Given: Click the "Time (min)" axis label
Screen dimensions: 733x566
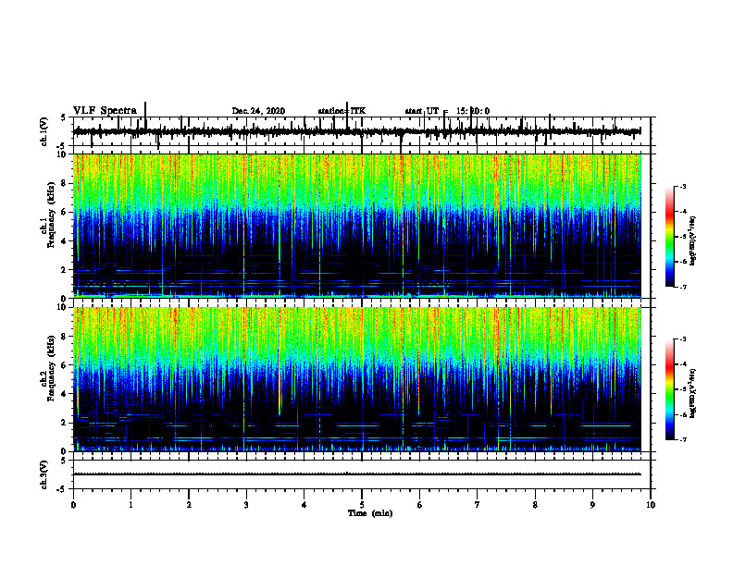Looking at the screenshot, I should (x=370, y=513).
